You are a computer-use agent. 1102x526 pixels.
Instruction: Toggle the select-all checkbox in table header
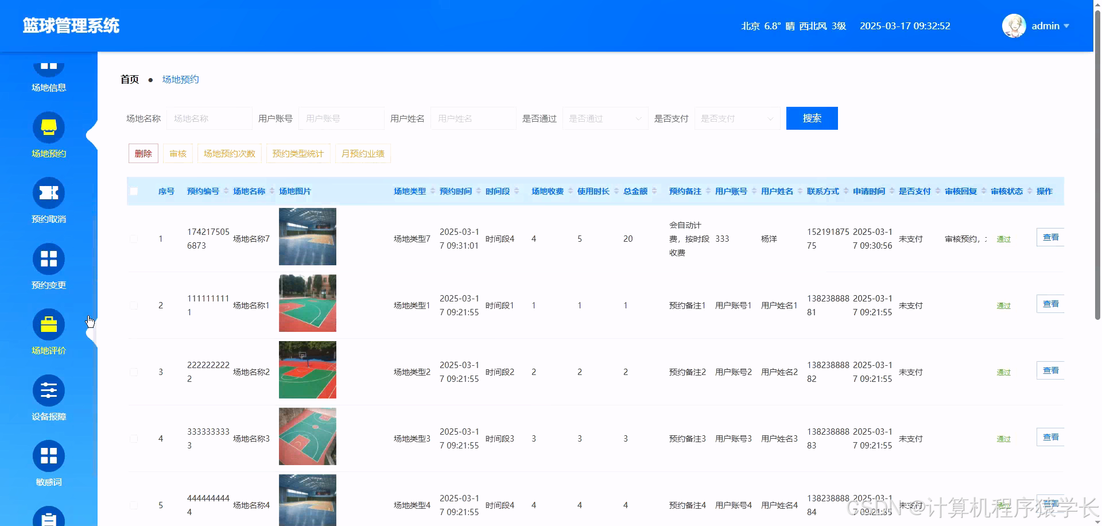tap(134, 191)
